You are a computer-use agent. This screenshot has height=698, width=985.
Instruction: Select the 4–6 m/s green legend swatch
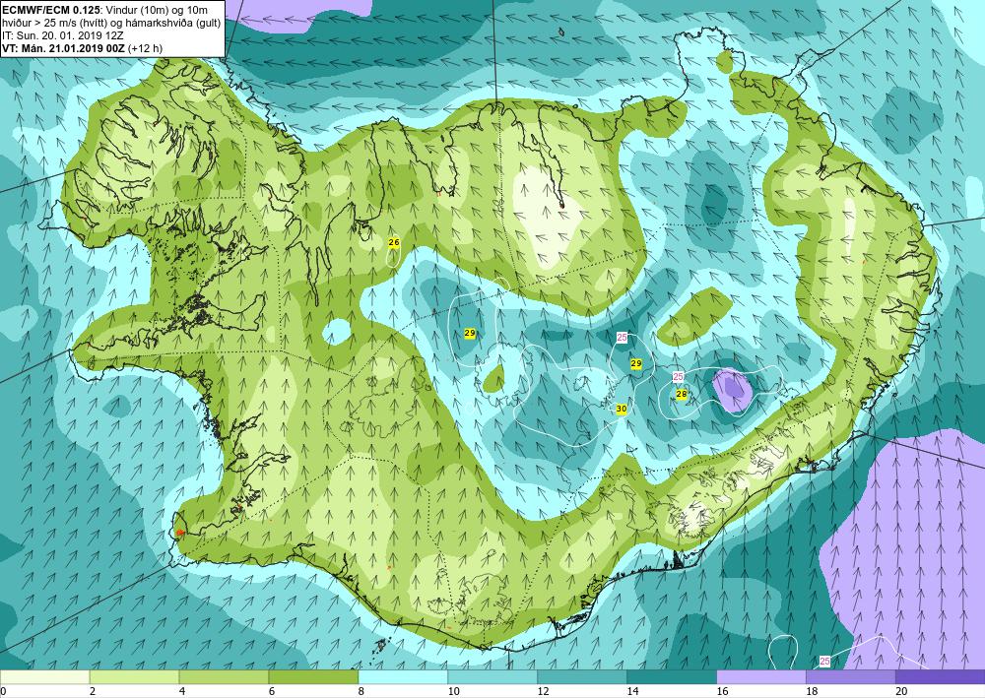click(x=224, y=677)
